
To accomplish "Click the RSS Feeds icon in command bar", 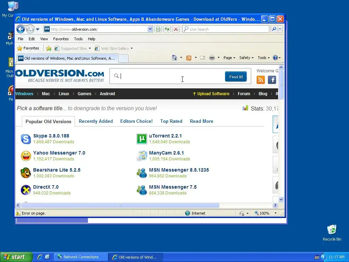I will 189,58.
